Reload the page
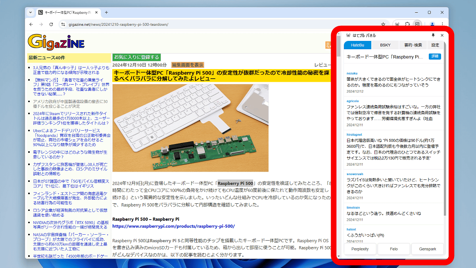Screen dimensions: 476x268 (51, 24)
